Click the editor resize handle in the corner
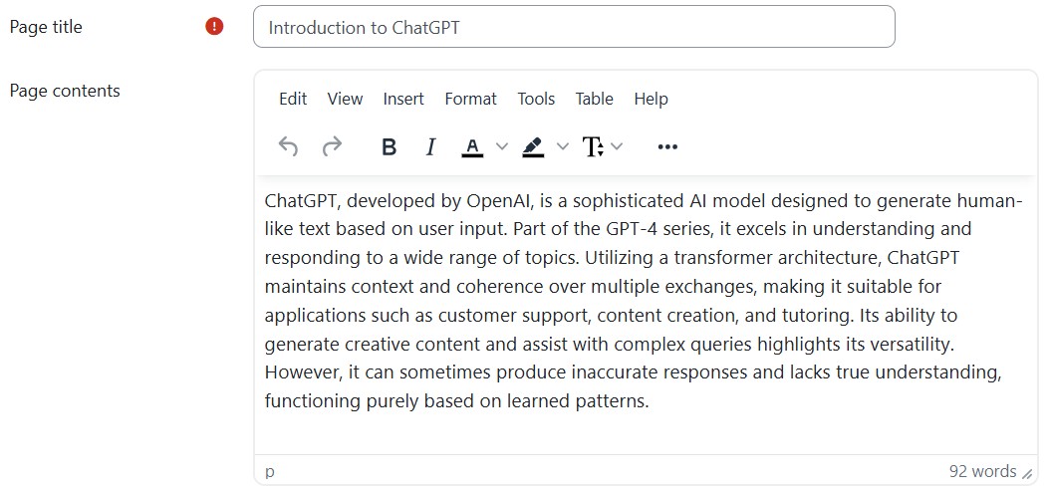The height and width of the screenshot is (492, 1050). pyautogui.click(x=1027, y=474)
